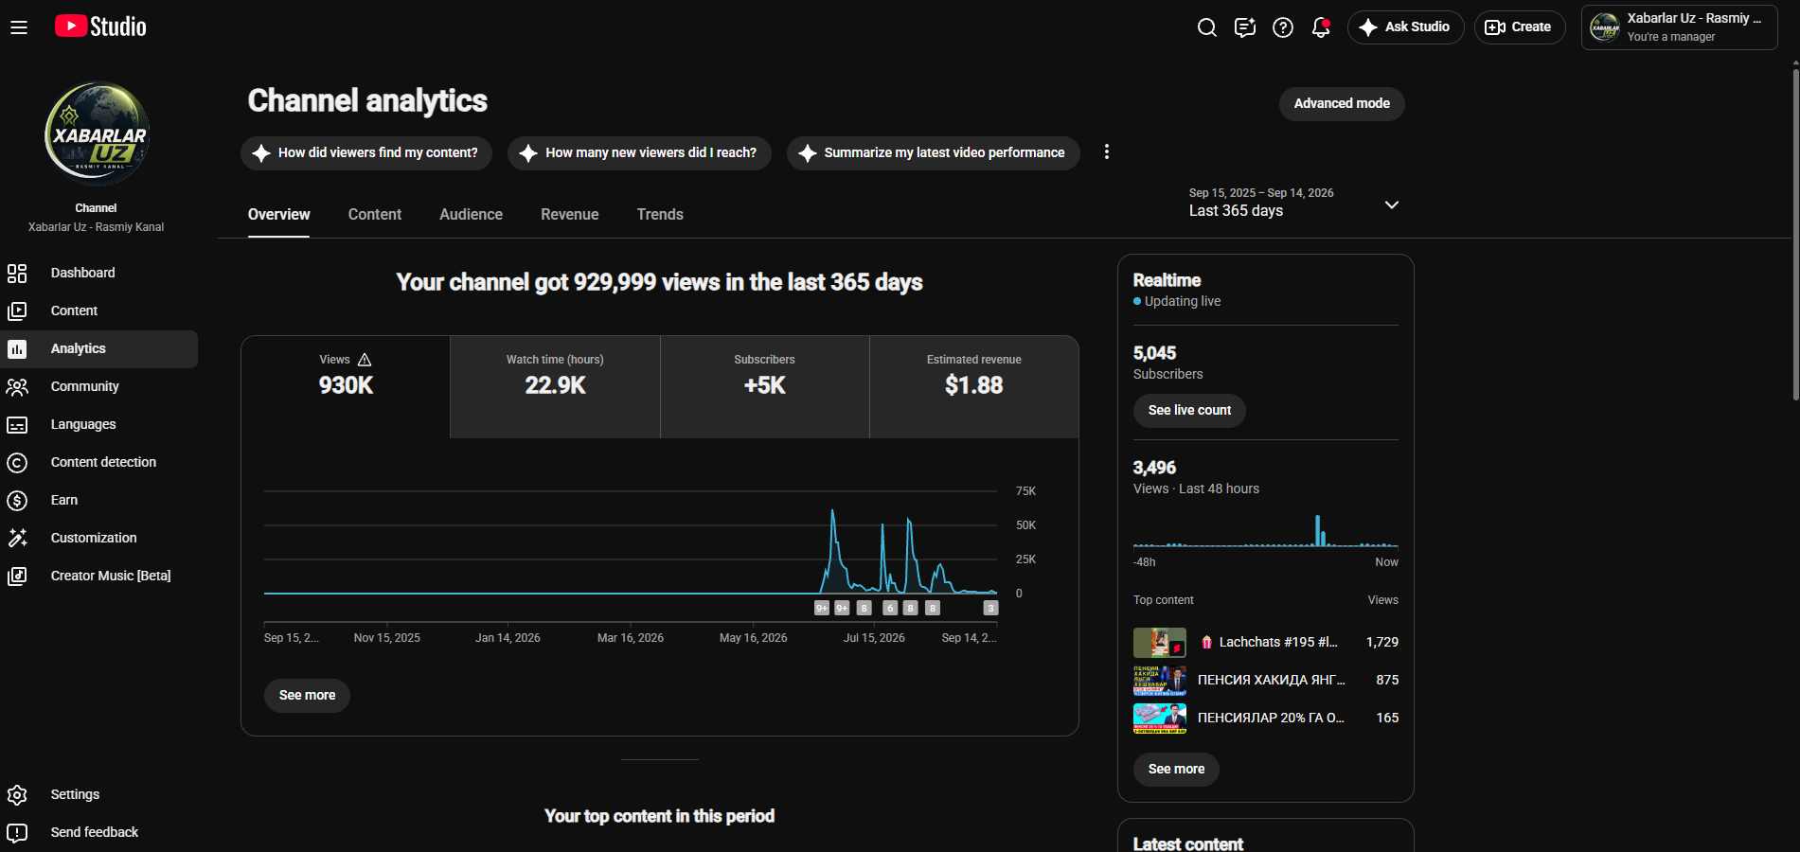Open the Xabarlar Uz account switcher
This screenshot has height=852, width=1800.
pyautogui.click(x=1679, y=27)
